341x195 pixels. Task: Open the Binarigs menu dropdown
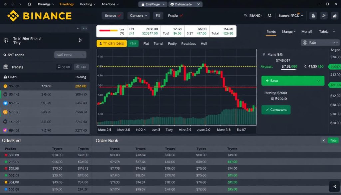coord(46,4)
